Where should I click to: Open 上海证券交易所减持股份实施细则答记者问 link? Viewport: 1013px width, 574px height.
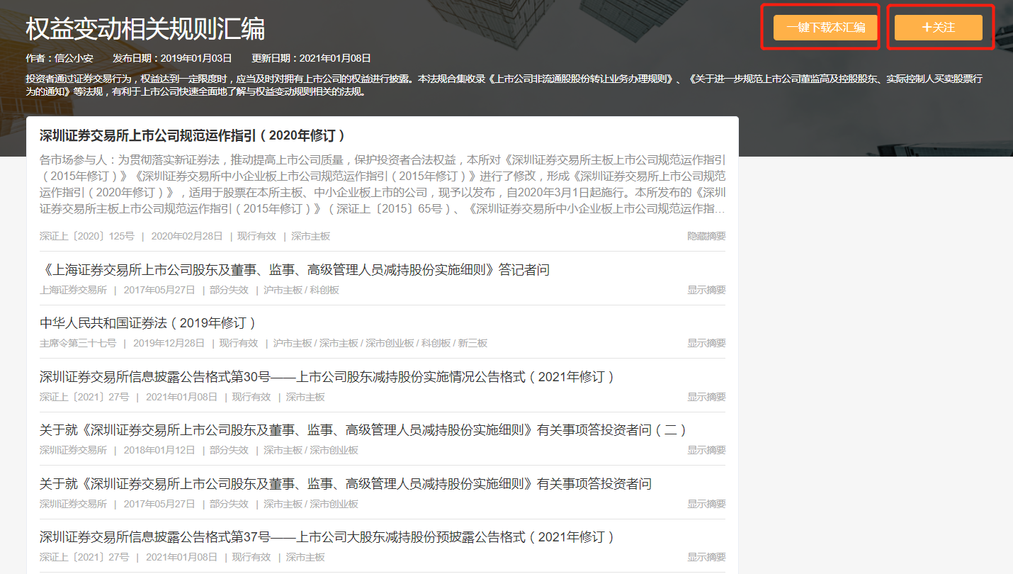coord(295,270)
